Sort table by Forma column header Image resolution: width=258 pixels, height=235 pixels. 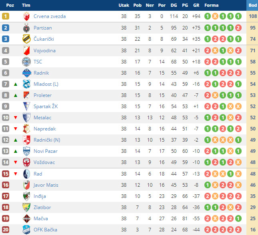tap(212, 5)
